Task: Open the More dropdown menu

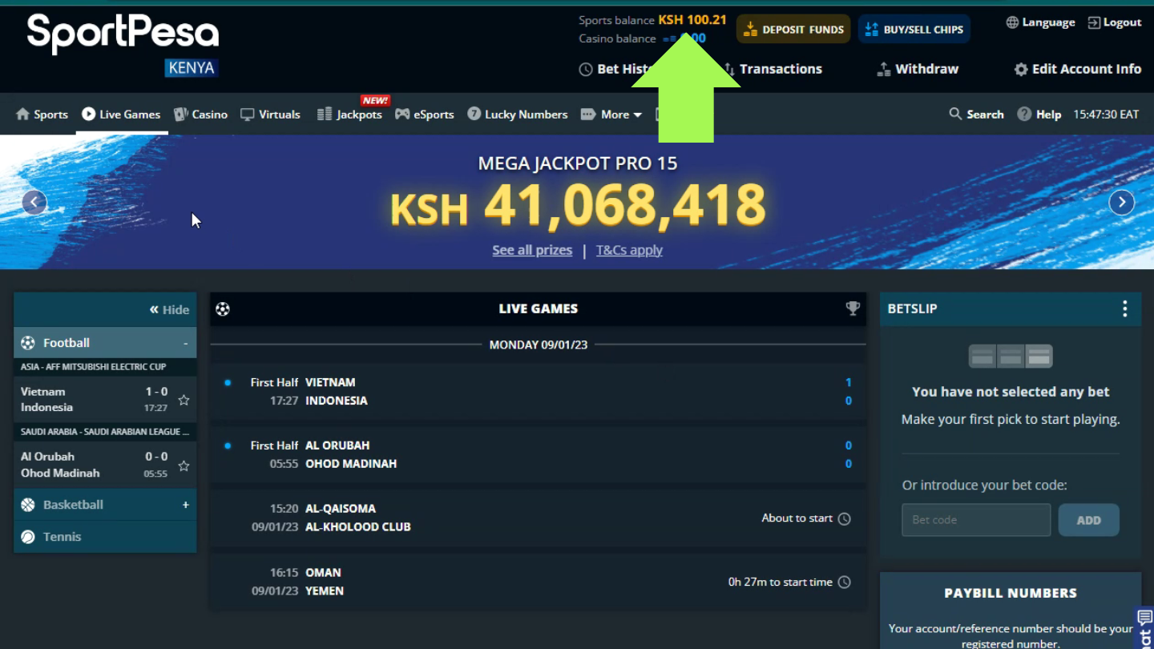Action: [x=611, y=115]
